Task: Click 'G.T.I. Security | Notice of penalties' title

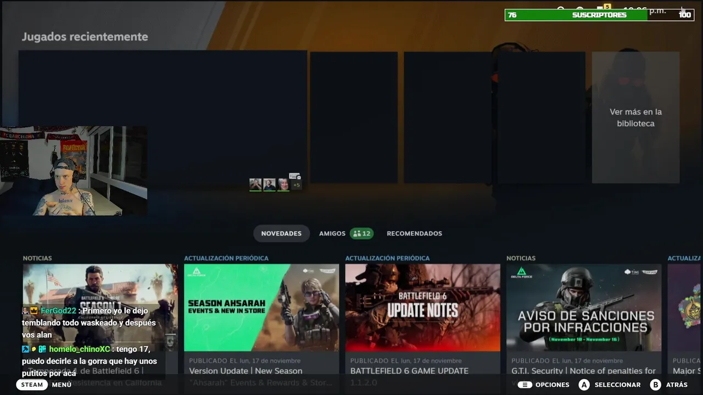Action: [584, 371]
